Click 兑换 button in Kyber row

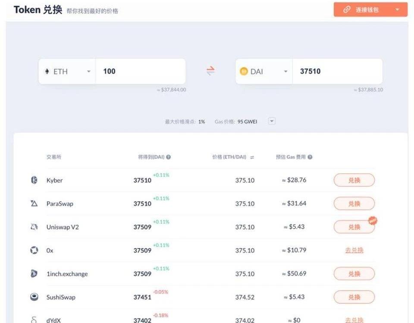pyautogui.click(x=354, y=180)
